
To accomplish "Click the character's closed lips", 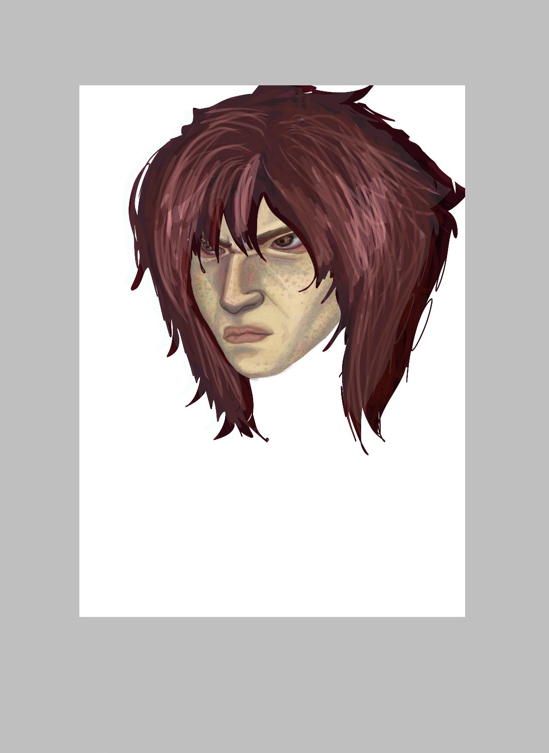I will (247, 334).
